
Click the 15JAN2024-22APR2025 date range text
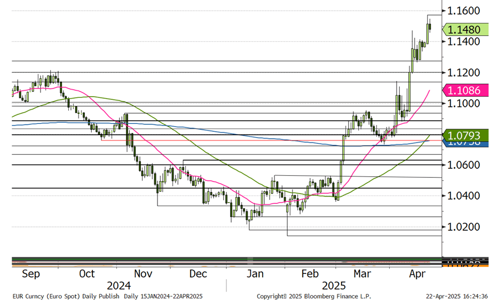coord(172,296)
